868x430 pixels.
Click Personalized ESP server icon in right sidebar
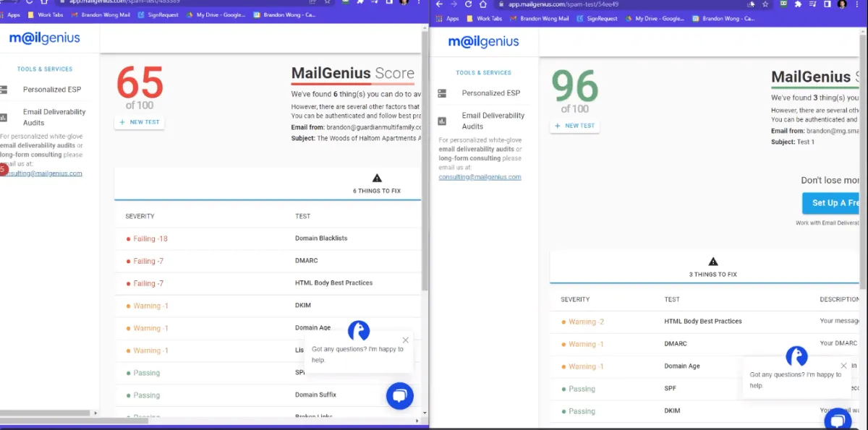442,93
